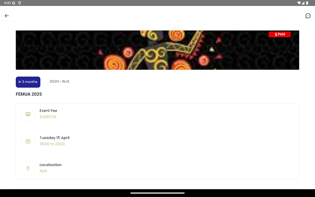Tap the back arrow icon
Image resolution: width=315 pixels, height=197 pixels.
coord(7,16)
